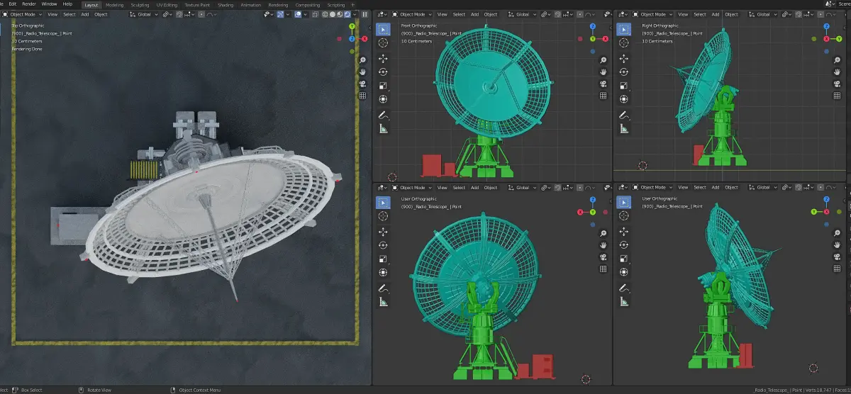The image size is (851, 394).
Task: Switch to the UV Editing workspace tab
Action: point(167,4)
